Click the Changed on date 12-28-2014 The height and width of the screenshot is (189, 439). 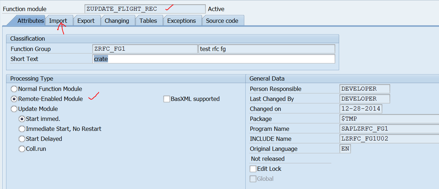361,109
